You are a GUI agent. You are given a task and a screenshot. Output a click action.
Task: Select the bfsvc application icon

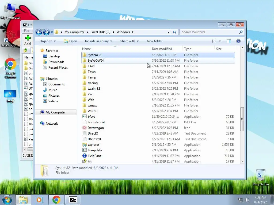[x=84, y=117]
